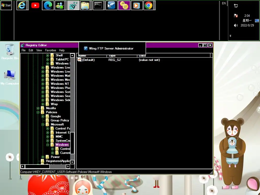This screenshot has width=260, height=195.
Task: Expand the Power key
Action: click(43, 157)
